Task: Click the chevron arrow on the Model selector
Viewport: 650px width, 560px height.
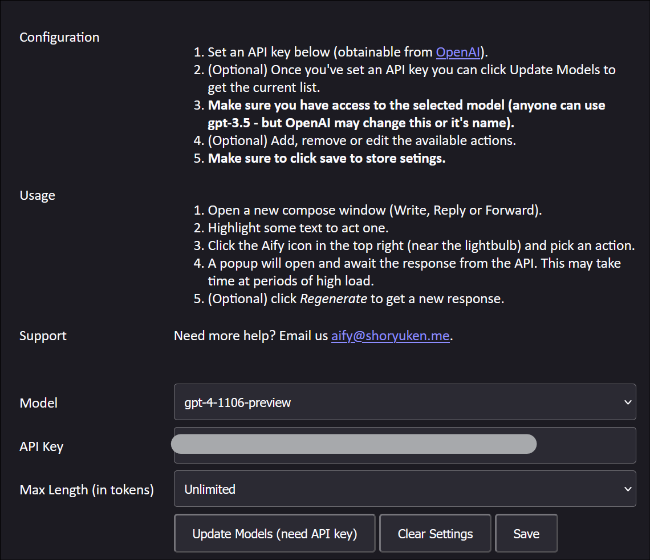Action: tap(627, 402)
